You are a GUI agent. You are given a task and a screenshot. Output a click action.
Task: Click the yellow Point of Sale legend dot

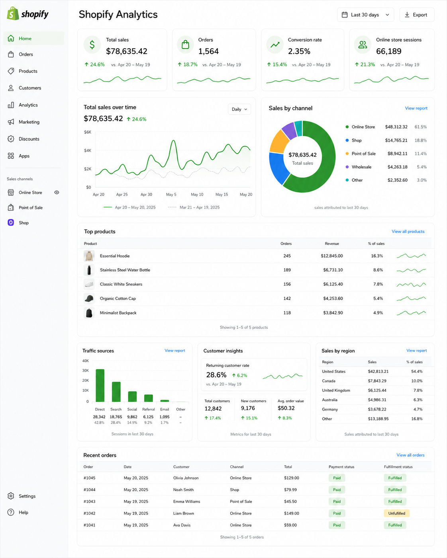tap(347, 154)
